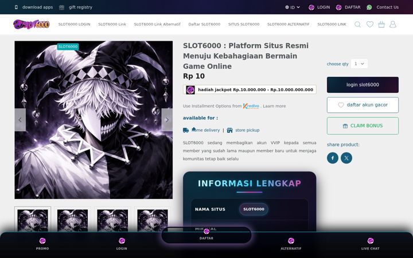
Task: Show previous product image arrow
Action: click(20, 120)
